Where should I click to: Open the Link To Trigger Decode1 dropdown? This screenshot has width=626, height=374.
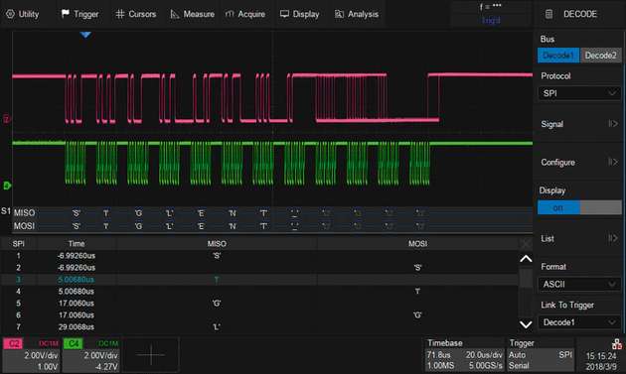(579, 322)
